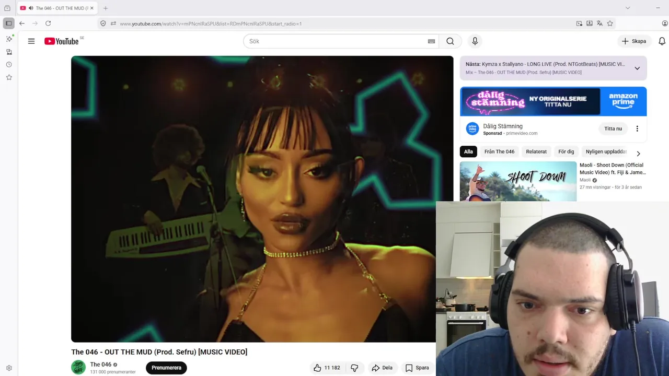Open bookmarks star icon in the left sidebar

coord(9,77)
